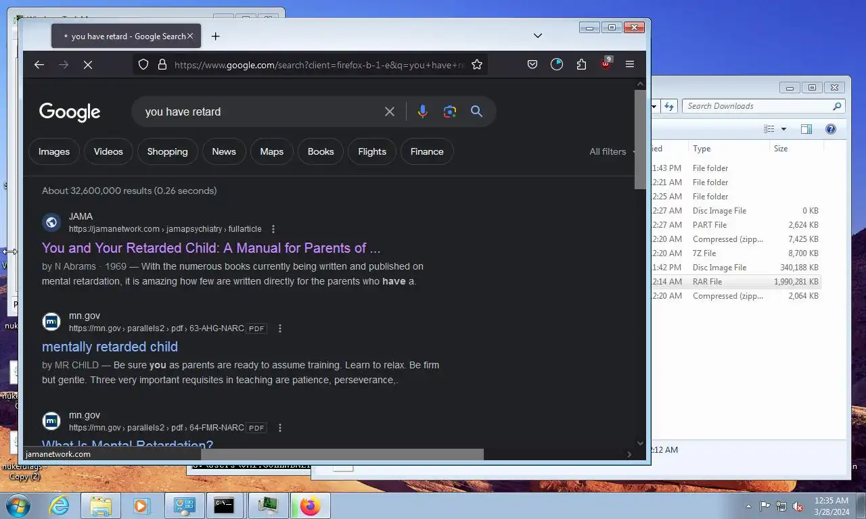Change view icon in Downloads window
The image size is (866, 519).
coord(769,129)
